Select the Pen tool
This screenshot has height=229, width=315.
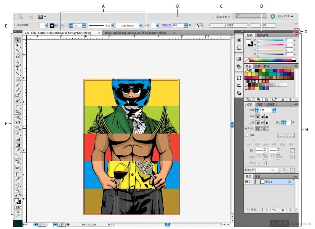(x=18, y=62)
